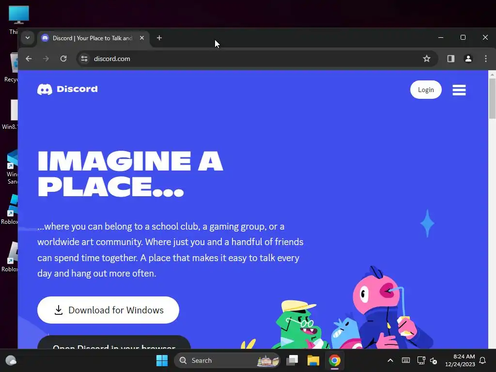
Task: Open the weather widget on taskbar
Action: [x=11, y=360]
